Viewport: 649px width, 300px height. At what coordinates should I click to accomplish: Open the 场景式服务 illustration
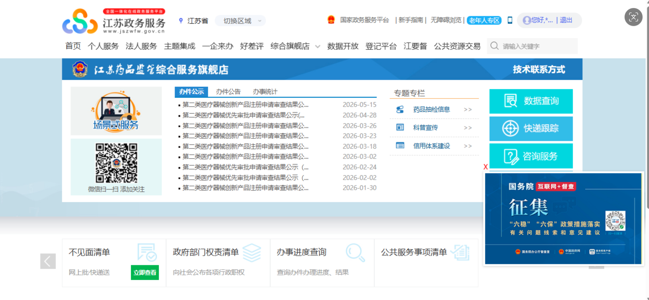[116, 111]
